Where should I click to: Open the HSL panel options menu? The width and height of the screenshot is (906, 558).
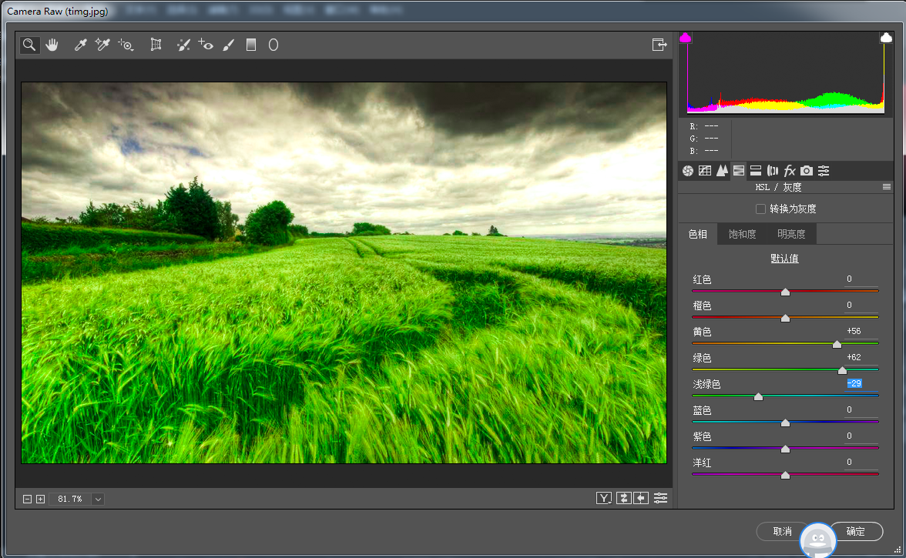pyautogui.click(x=886, y=187)
